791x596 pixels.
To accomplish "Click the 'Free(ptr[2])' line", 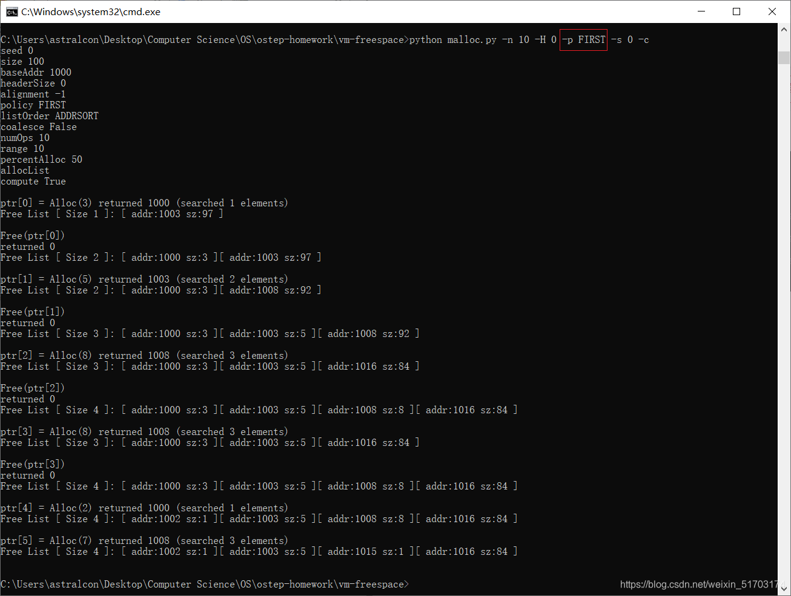I will tap(33, 388).
